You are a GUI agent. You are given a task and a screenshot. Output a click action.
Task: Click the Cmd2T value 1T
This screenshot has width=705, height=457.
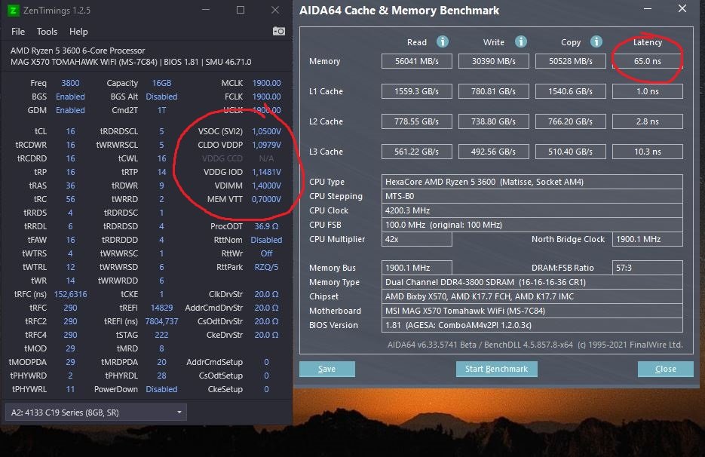pos(161,110)
